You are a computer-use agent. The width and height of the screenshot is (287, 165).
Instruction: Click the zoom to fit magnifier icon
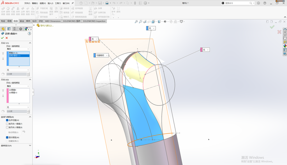coord(136,22)
